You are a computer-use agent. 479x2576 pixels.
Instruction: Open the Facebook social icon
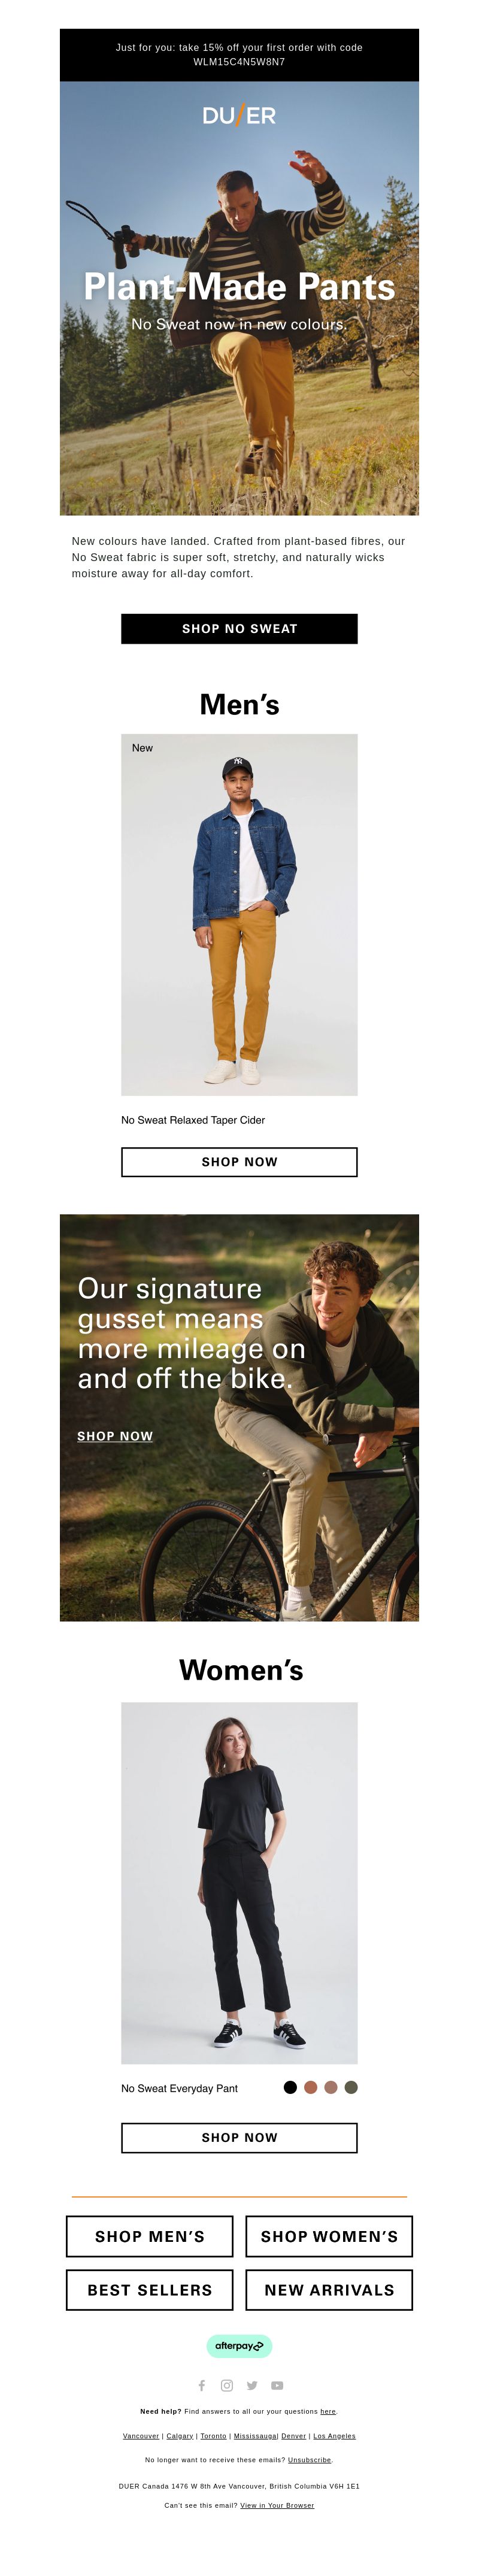(x=202, y=2385)
